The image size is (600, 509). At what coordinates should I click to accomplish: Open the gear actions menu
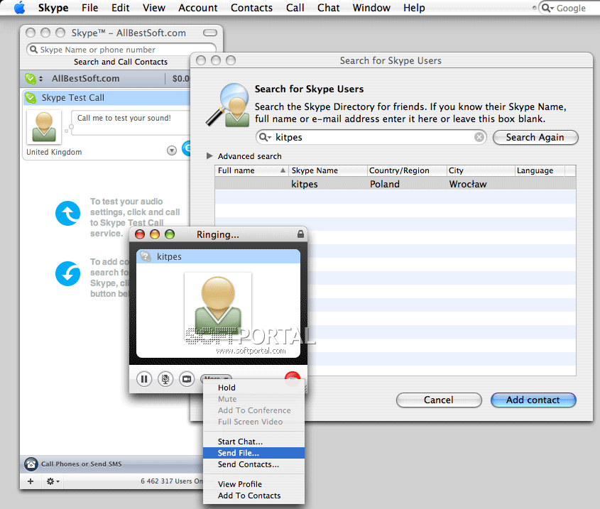[x=53, y=481]
